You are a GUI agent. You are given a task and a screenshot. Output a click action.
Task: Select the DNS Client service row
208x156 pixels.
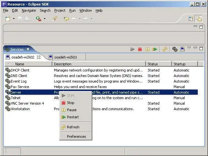coord(101,76)
